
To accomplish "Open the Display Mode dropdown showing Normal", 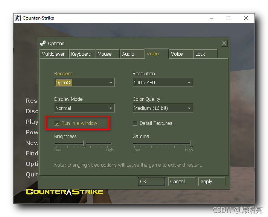I will [x=85, y=108].
